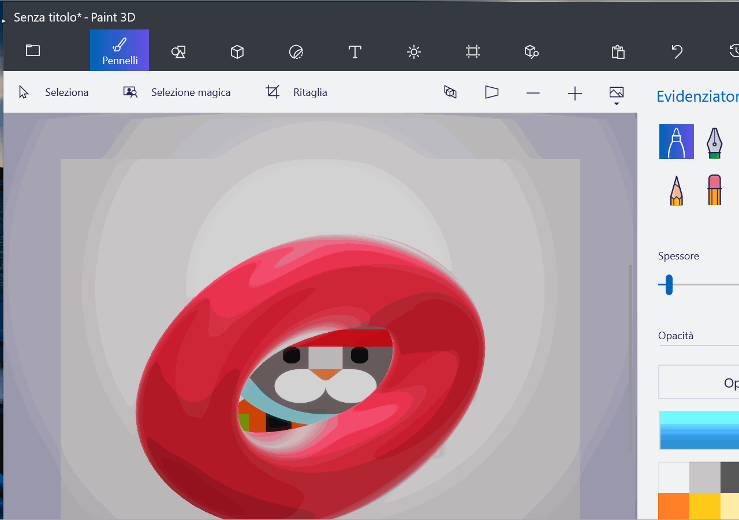The width and height of the screenshot is (739, 520).
Task: Open view options image dropdown
Action: pyautogui.click(x=617, y=94)
